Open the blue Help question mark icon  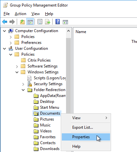(x=57, y=22)
